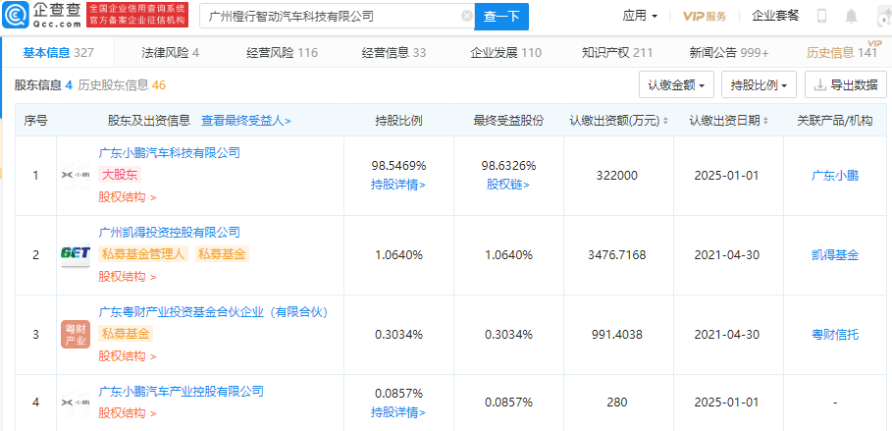This screenshot has width=892, height=431.
Task: Switch to 基本信息 327 tab
Action: click(x=58, y=53)
